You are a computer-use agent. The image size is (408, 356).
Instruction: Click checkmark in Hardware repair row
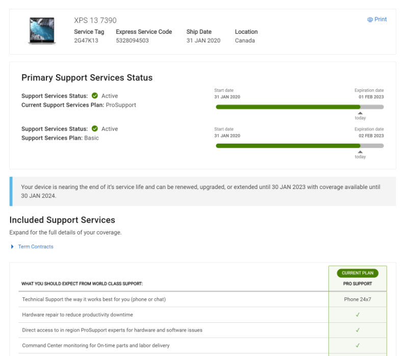(358, 315)
